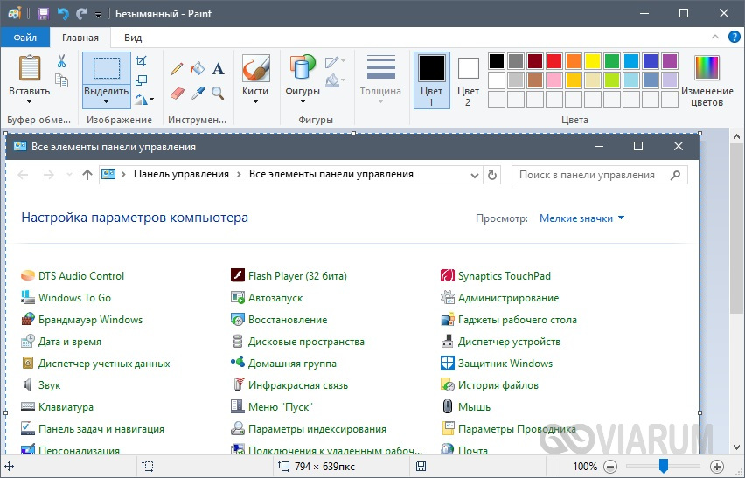Image resolution: width=745 pixels, height=478 pixels.
Task: Activate Цвет 1 foreground color
Action: pyautogui.click(x=431, y=80)
